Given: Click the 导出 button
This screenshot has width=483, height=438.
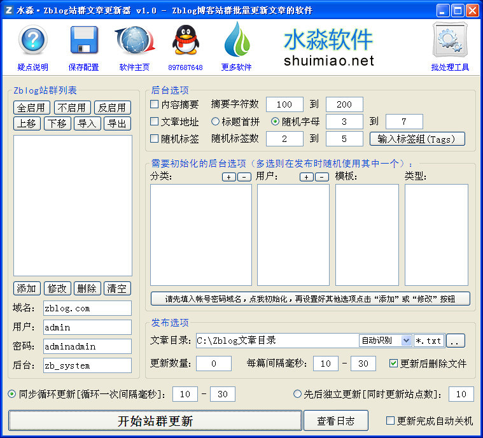Looking at the screenshot, I should pyautogui.click(x=117, y=124).
